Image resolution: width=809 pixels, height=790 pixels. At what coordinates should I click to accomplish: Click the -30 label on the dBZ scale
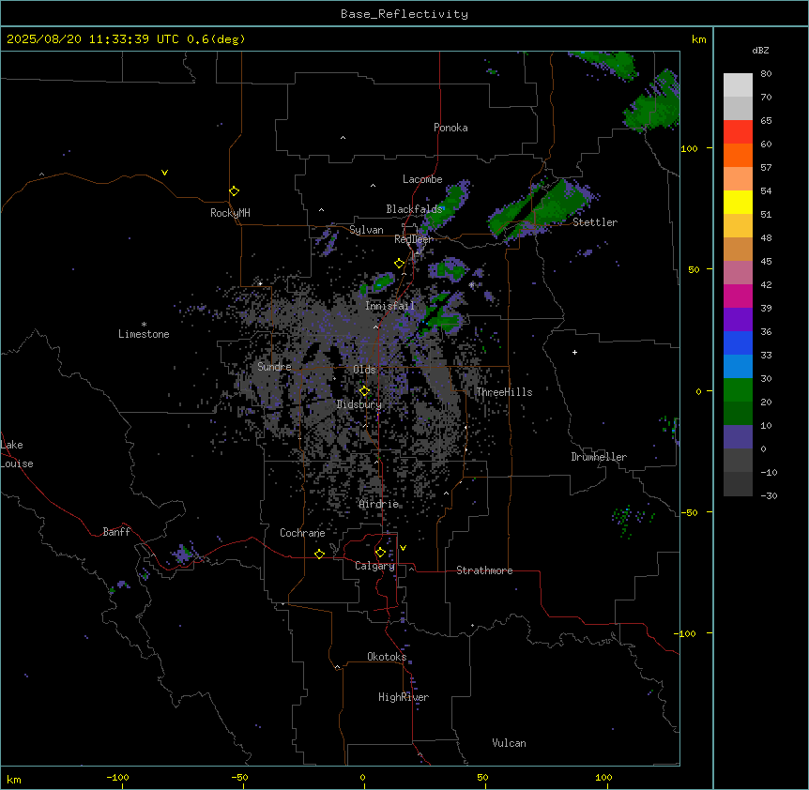click(x=769, y=496)
